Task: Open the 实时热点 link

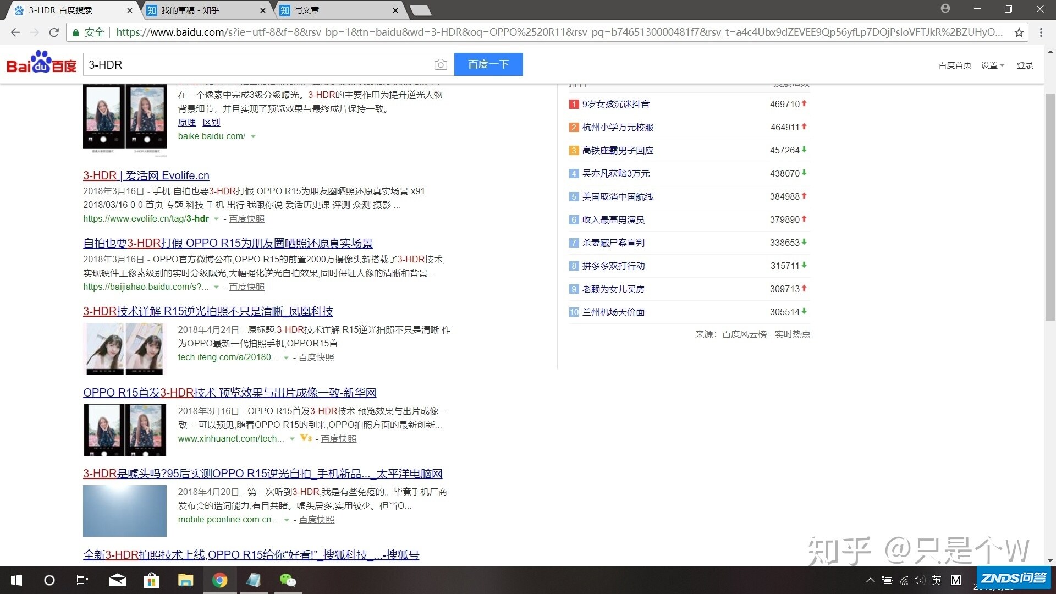Action: (x=792, y=334)
